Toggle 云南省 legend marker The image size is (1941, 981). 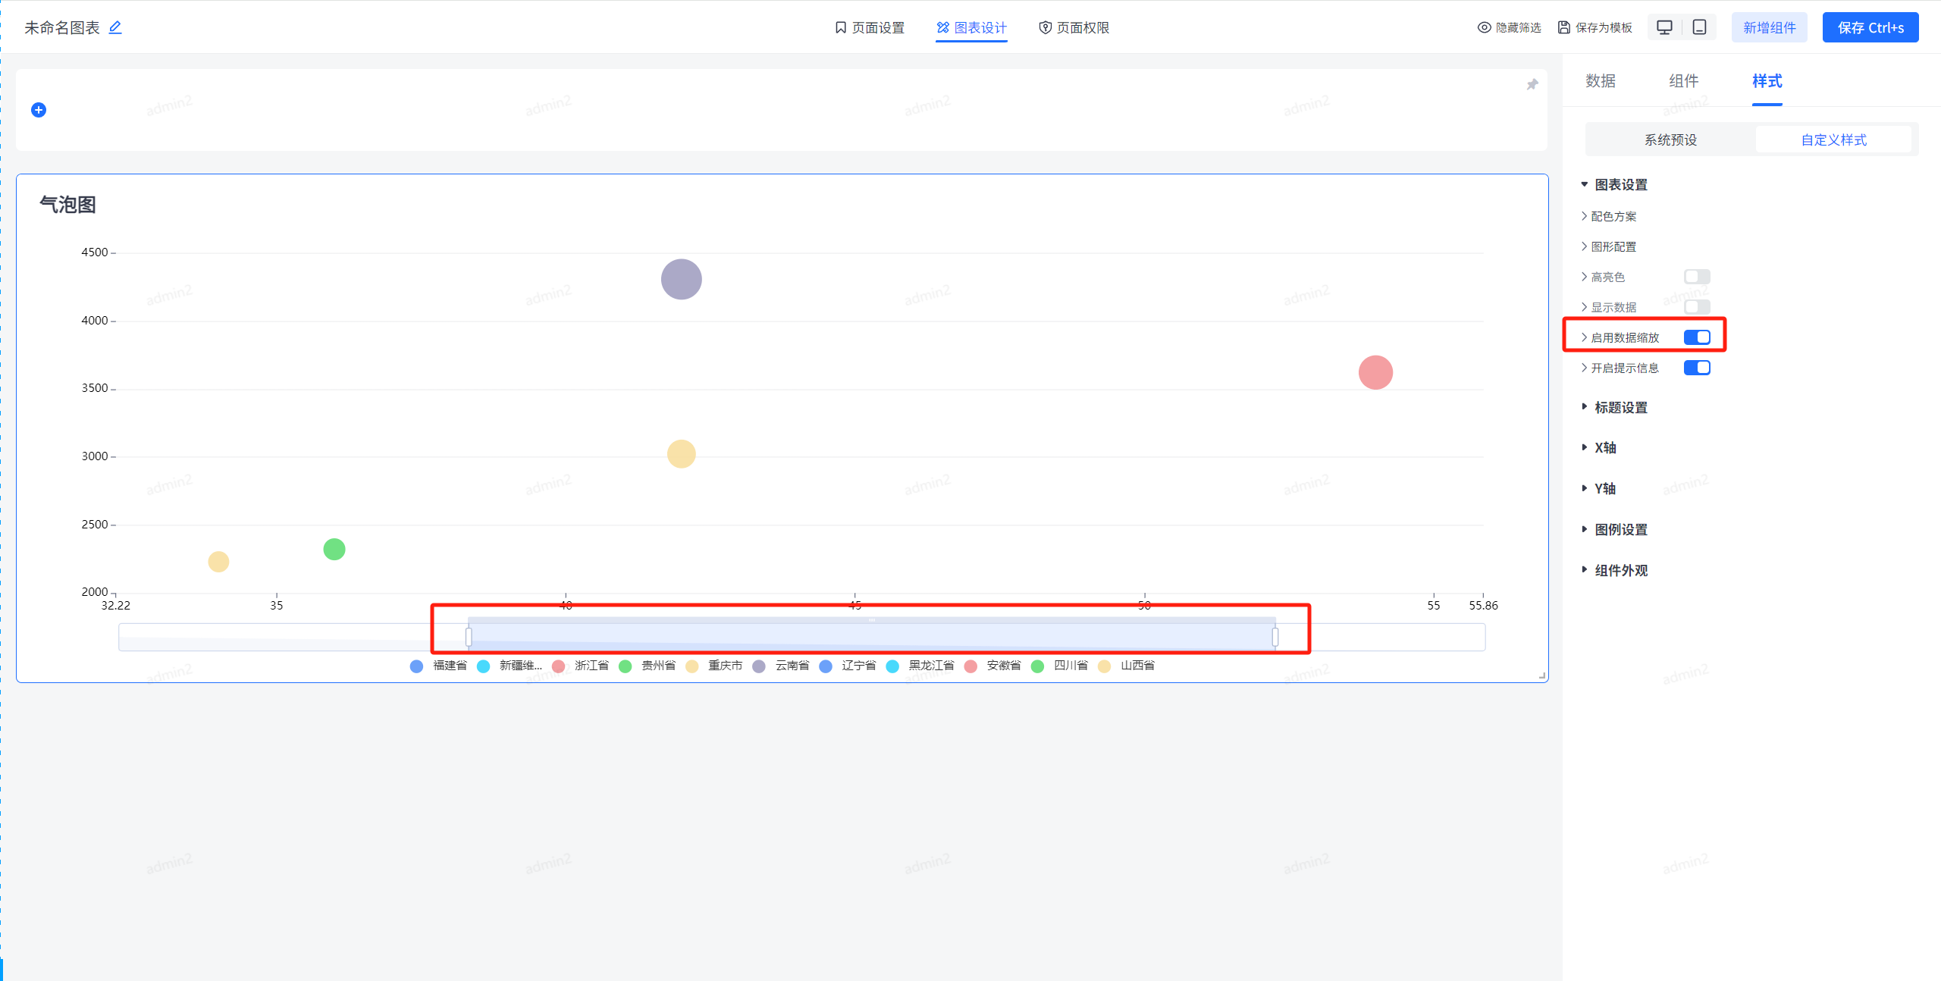pyautogui.click(x=759, y=666)
